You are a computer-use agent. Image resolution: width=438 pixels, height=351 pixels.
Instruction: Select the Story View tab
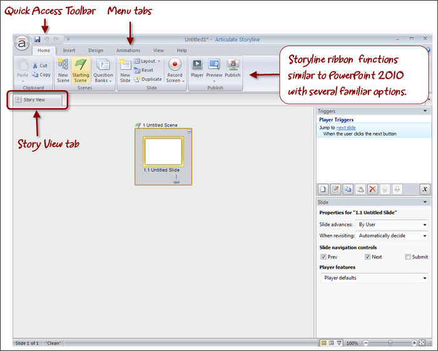[x=37, y=100]
